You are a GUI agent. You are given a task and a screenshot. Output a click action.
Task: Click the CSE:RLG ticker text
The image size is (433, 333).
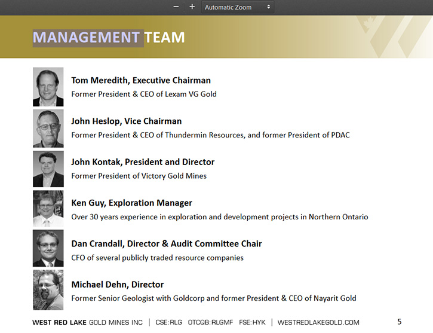click(169, 322)
